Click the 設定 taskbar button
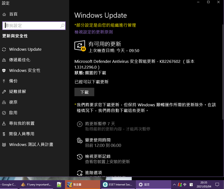224x189 pixels. pyautogui.click(x=153, y=185)
